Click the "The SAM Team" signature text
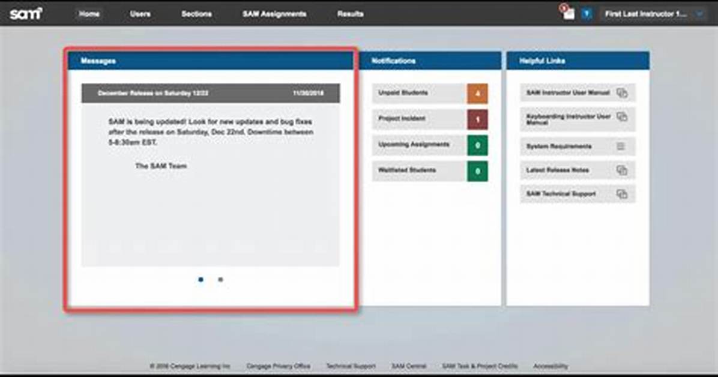 (161, 166)
